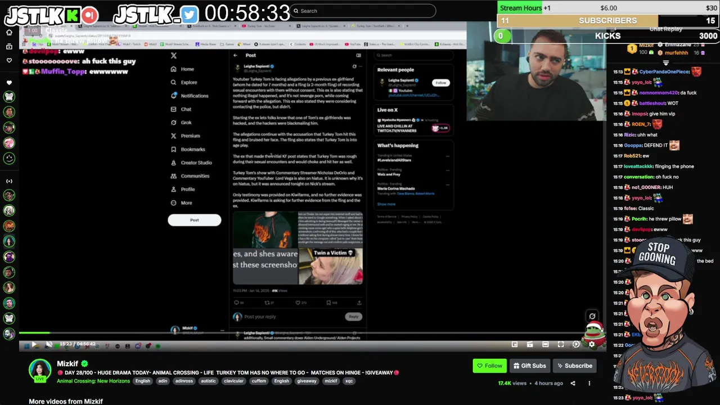Open reader view icon on the post header
Viewport: 720px width, 405px height.
[x=358, y=55]
